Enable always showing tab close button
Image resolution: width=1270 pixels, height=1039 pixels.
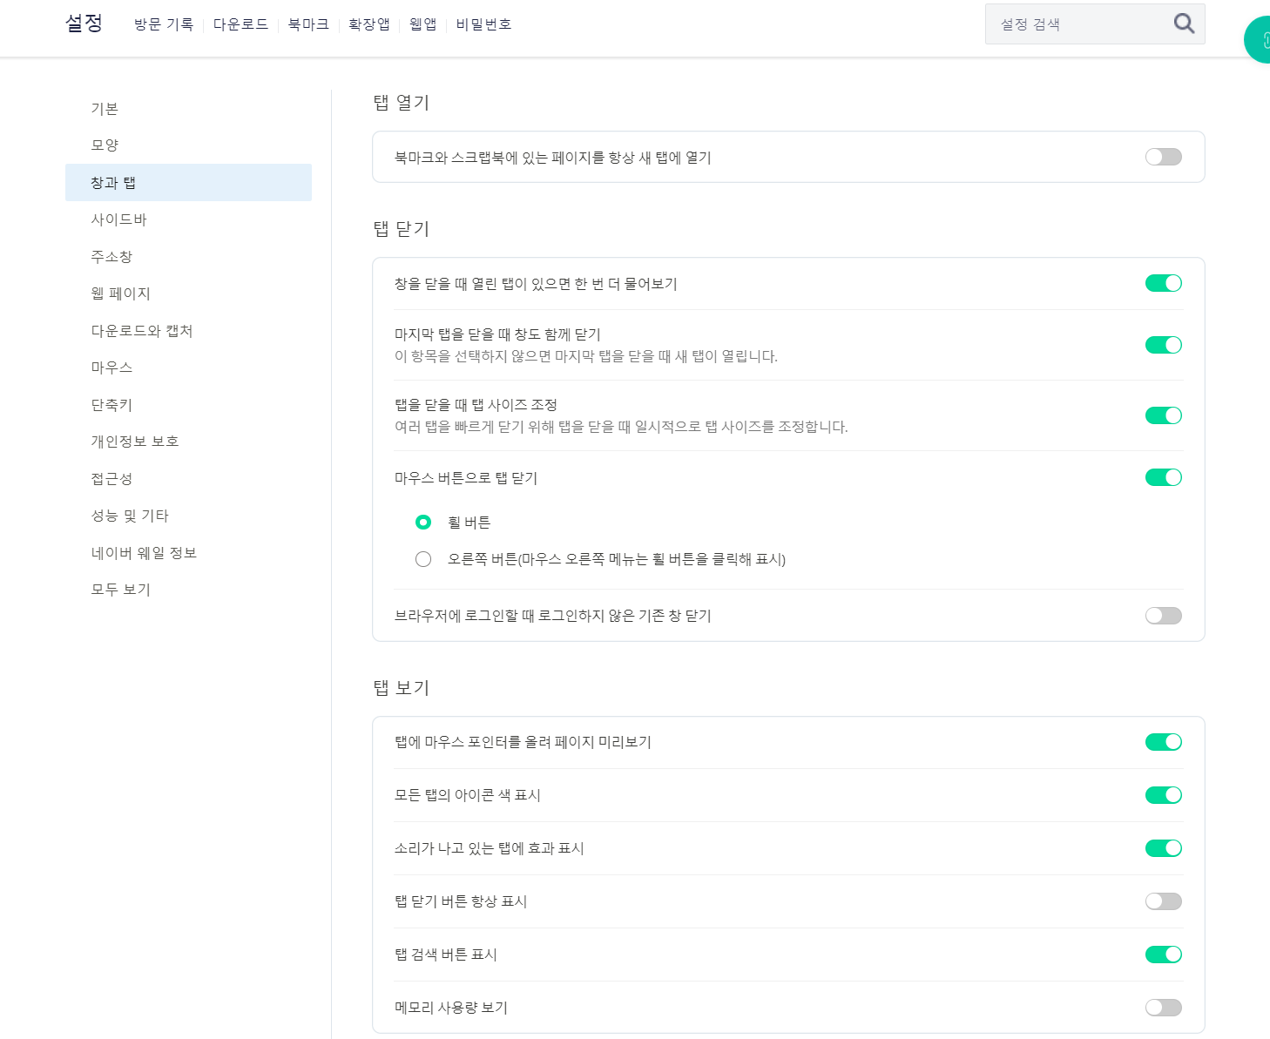[x=1163, y=901]
